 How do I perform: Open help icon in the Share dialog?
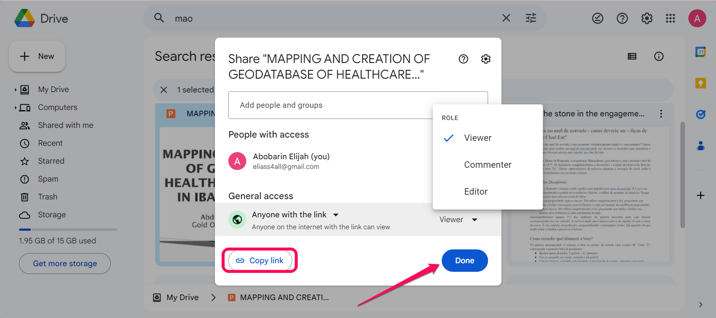[463, 59]
